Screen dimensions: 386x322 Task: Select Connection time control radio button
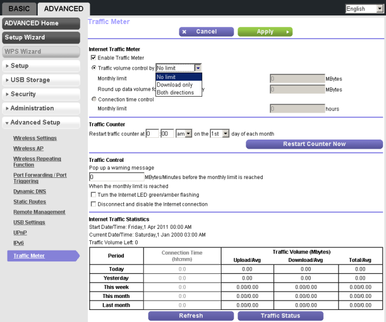[94, 99]
